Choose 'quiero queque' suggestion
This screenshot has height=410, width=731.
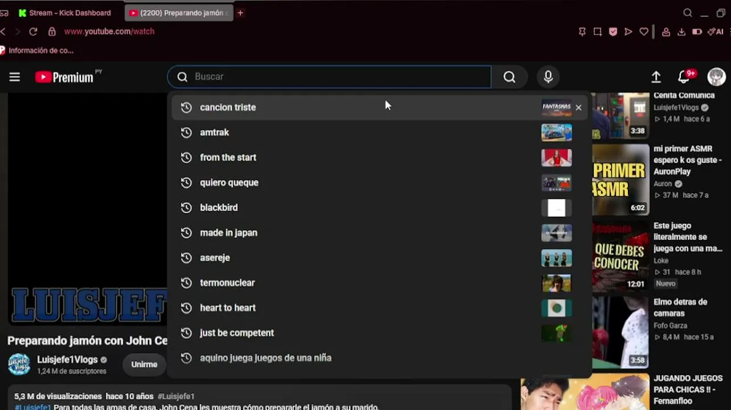click(380, 183)
